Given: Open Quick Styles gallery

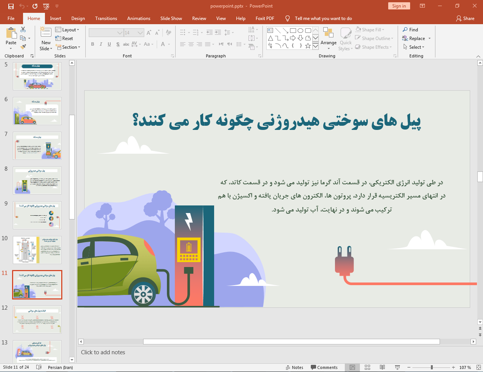Looking at the screenshot, I should (x=346, y=39).
